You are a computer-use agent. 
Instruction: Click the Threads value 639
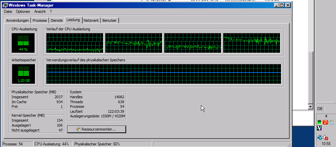click(121, 102)
